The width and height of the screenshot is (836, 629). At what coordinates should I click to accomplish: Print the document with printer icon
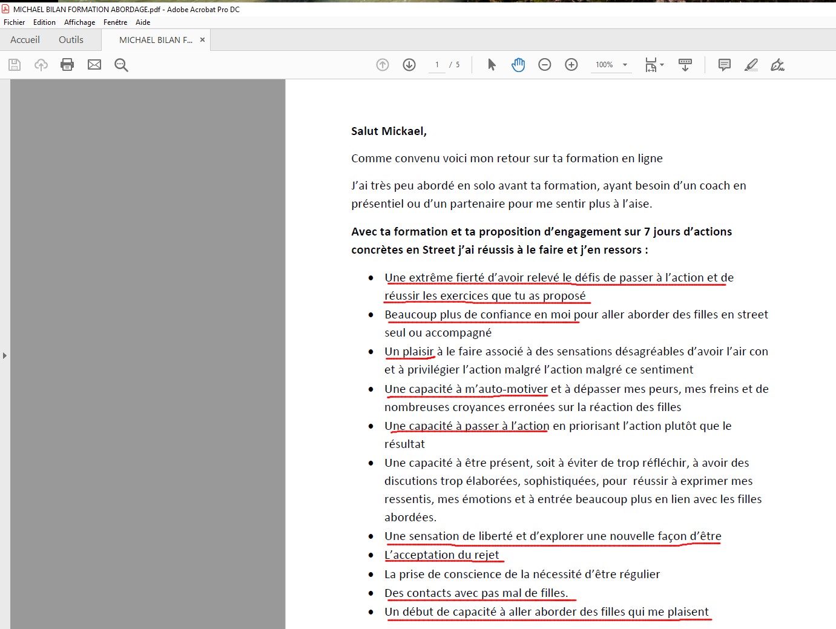point(67,65)
